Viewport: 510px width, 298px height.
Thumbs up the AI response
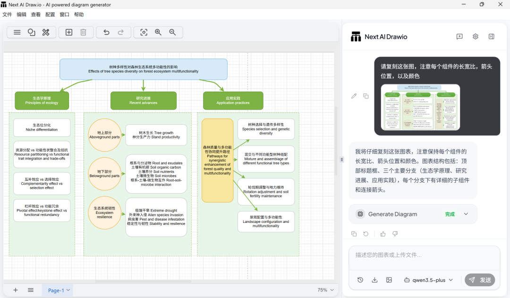383,234
